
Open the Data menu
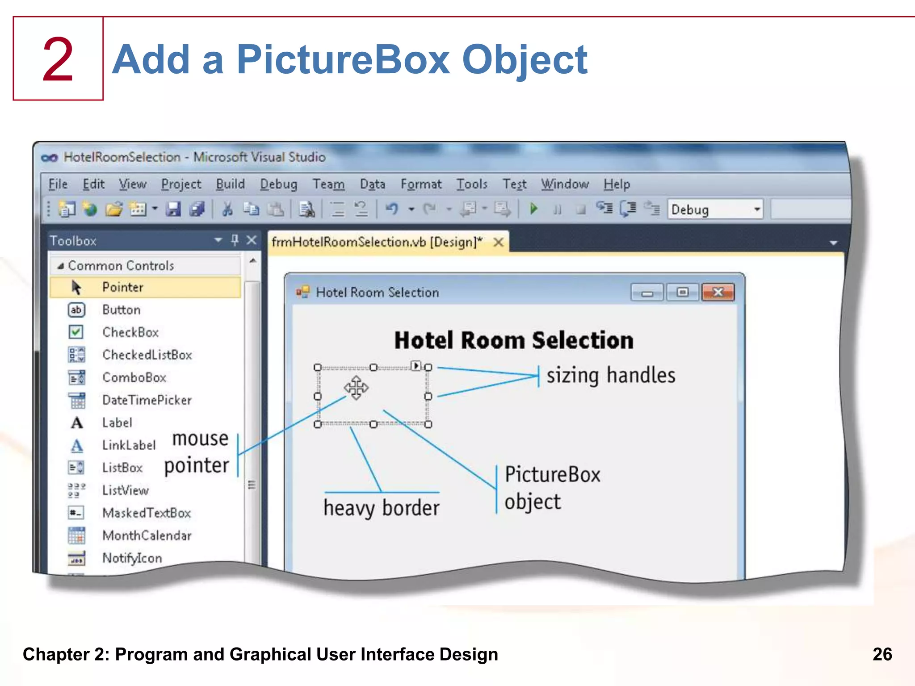pos(373,184)
